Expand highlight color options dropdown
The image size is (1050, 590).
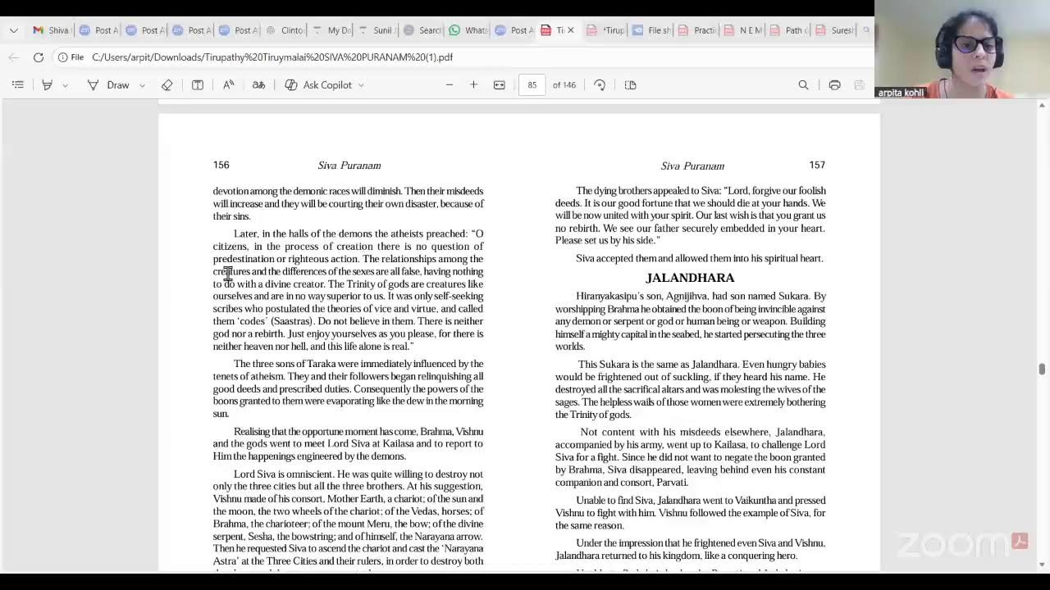pos(65,85)
